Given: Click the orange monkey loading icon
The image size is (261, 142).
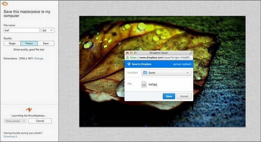Looking at the screenshot, I should click(29, 110).
